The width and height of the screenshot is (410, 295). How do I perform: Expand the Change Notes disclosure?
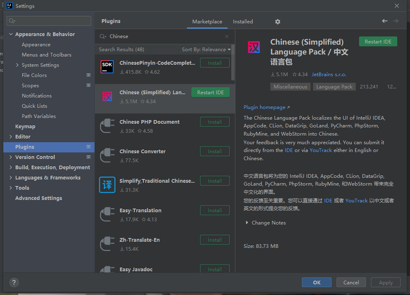tap(247, 223)
